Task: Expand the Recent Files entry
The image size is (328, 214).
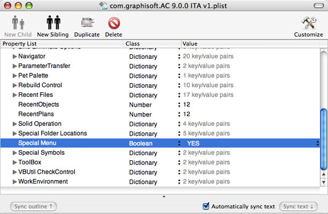Action: click(14, 95)
